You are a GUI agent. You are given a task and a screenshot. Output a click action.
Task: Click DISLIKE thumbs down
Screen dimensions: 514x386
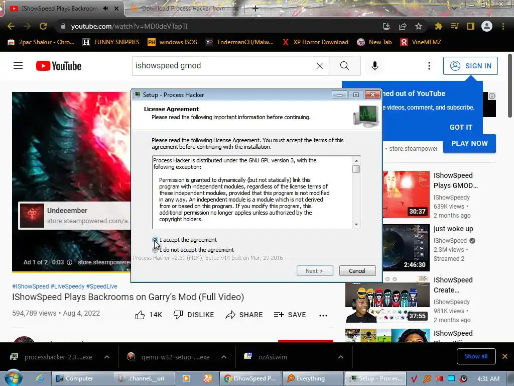(193, 315)
